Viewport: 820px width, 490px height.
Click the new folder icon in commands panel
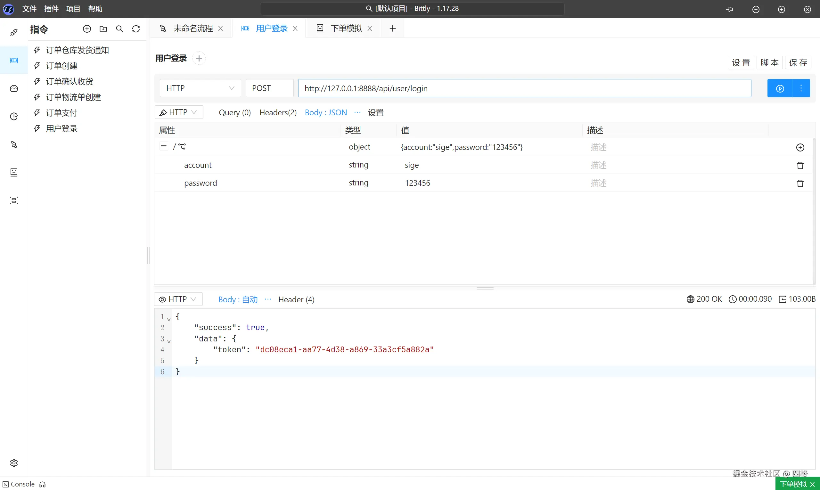tap(103, 29)
